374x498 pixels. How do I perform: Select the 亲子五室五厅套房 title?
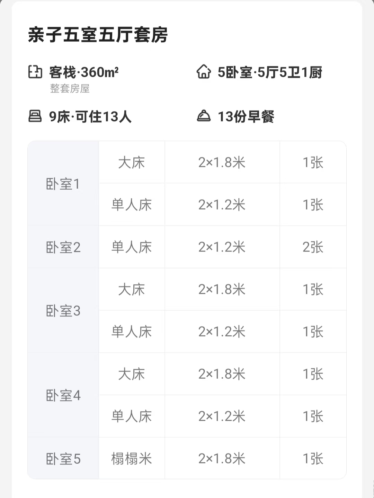(98, 35)
